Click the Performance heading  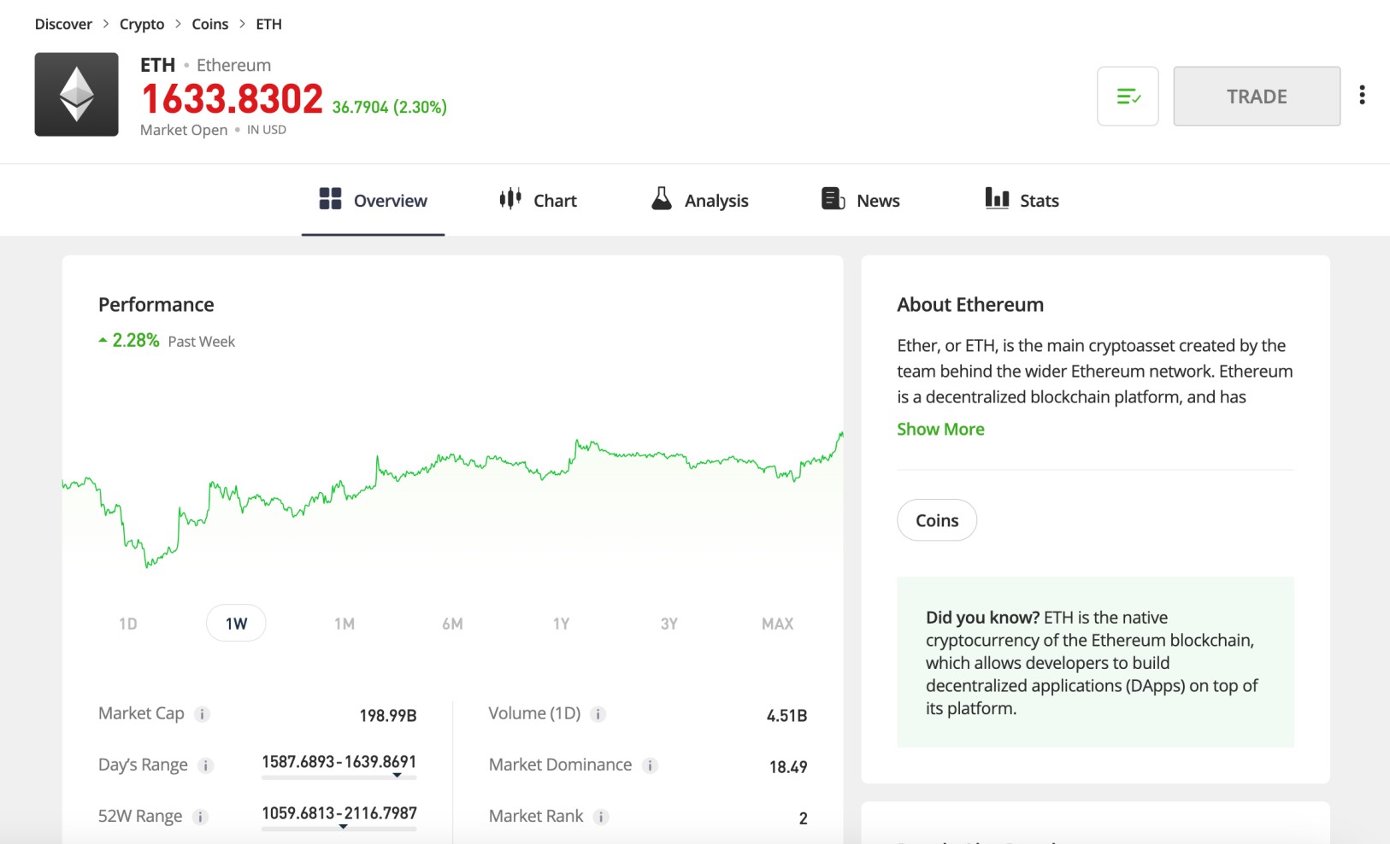point(156,305)
